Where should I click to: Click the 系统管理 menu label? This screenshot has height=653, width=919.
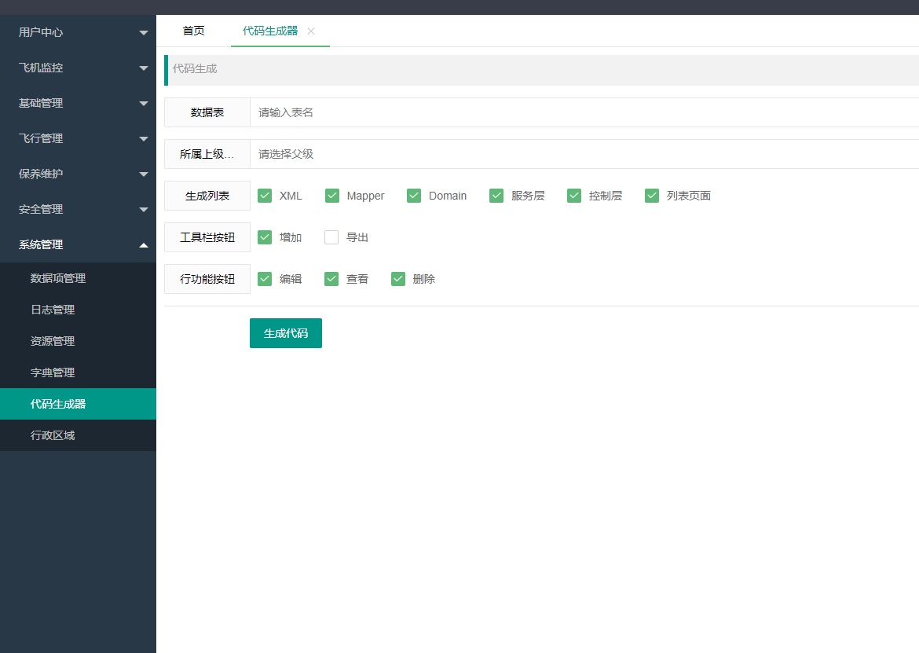tap(40, 244)
